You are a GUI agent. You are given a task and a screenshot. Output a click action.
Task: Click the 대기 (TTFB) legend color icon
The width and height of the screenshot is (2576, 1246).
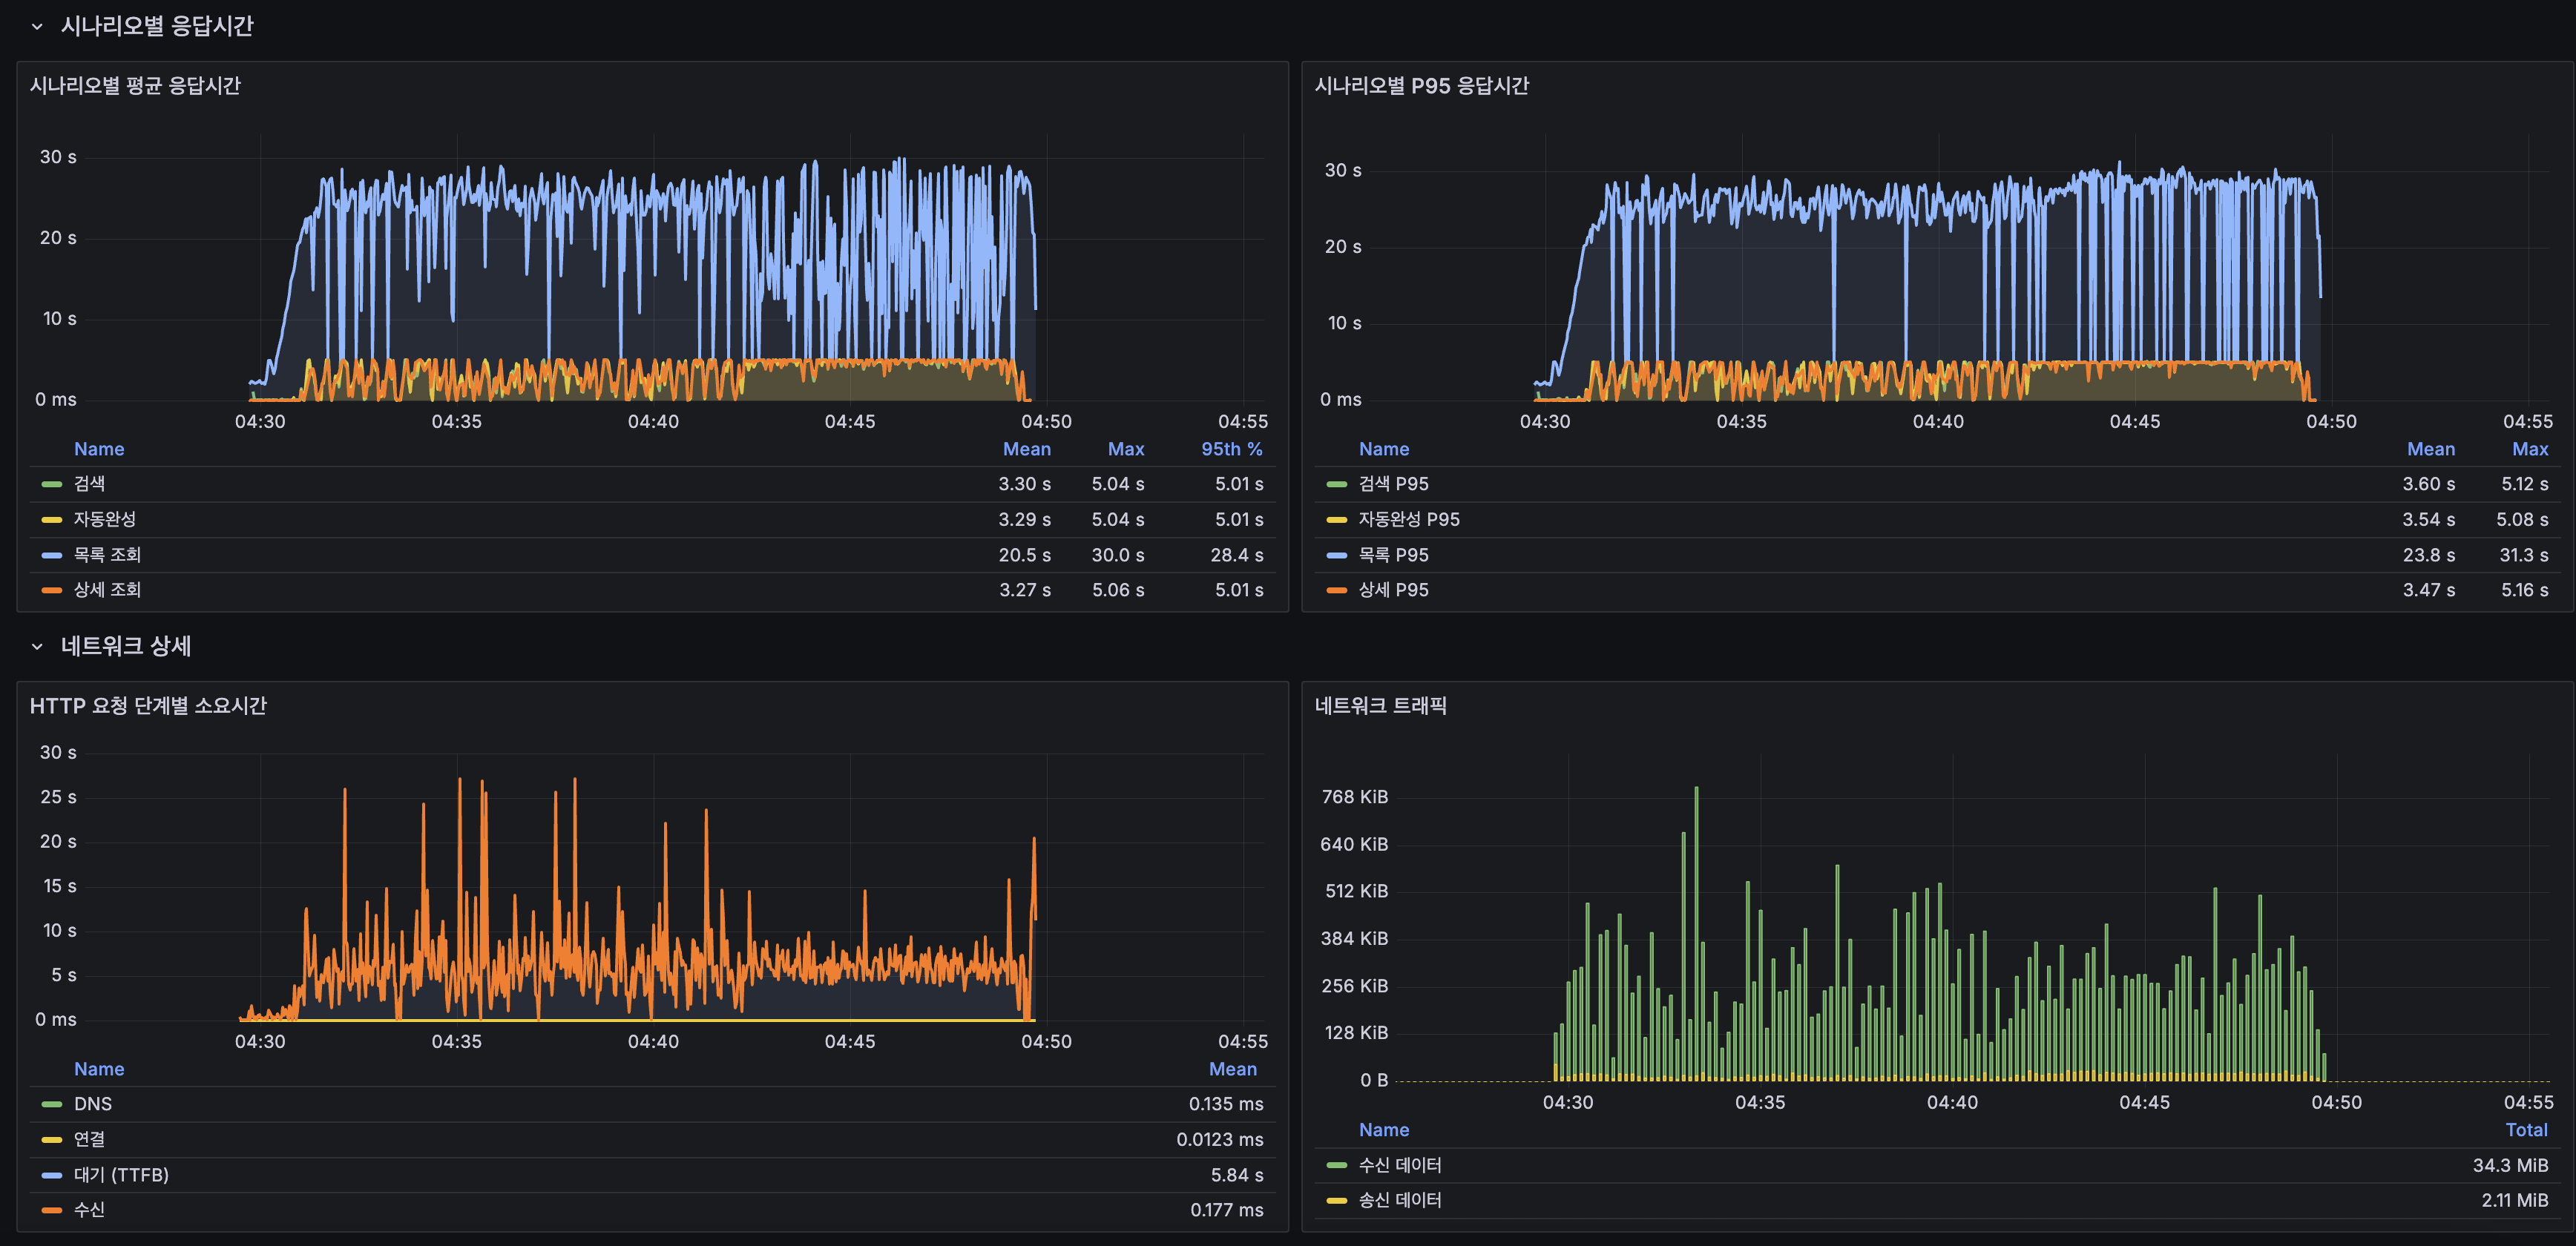(52, 1175)
